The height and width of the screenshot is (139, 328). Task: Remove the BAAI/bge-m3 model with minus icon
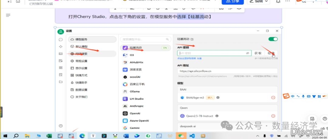click(273, 98)
